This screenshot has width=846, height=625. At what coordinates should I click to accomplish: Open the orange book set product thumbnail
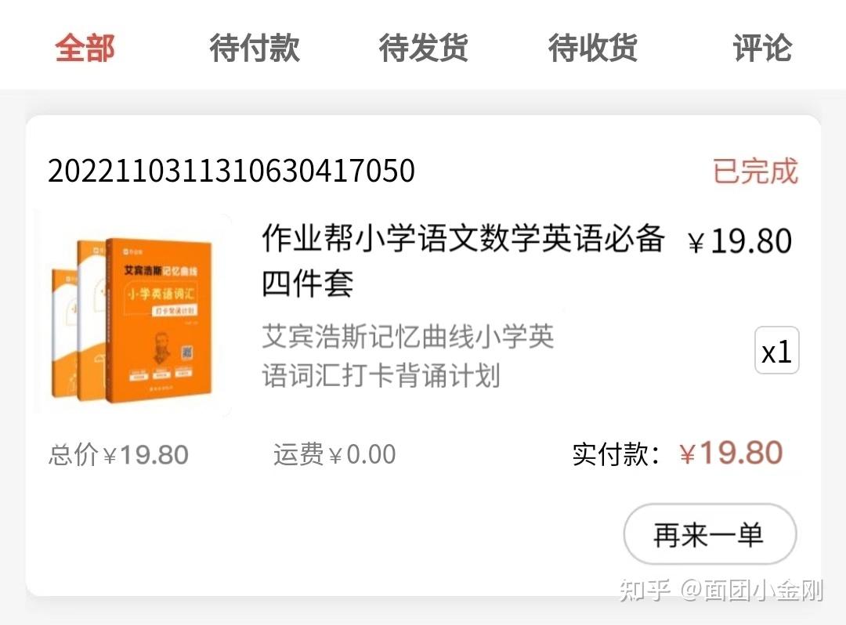(133, 314)
